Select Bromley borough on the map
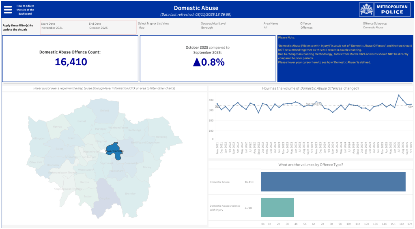Viewport: 415px width, 229px height. pos(130,193)
